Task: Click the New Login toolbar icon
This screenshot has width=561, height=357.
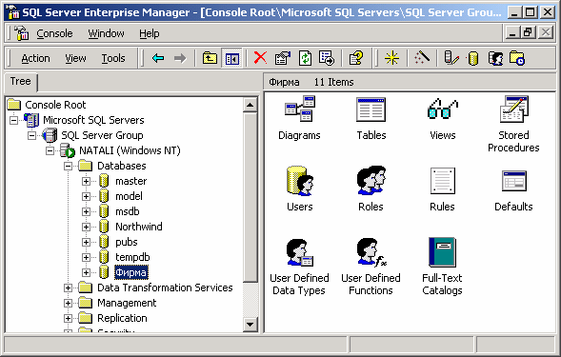Action: pos(495,58)
